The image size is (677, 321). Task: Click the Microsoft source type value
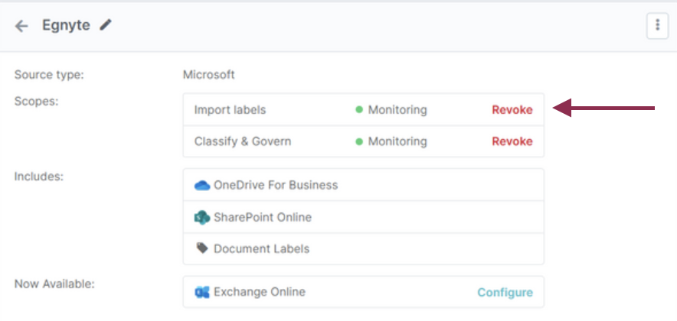click(208, 75)
